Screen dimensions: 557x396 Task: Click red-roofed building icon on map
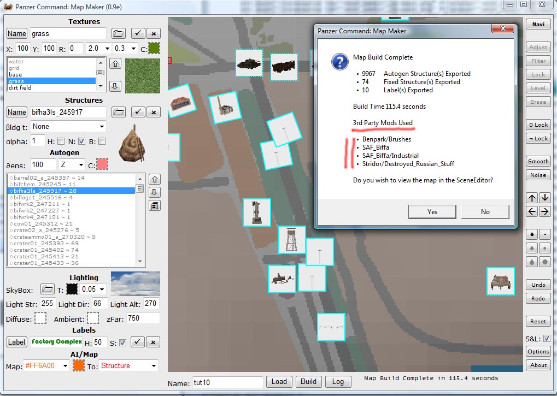181,101
